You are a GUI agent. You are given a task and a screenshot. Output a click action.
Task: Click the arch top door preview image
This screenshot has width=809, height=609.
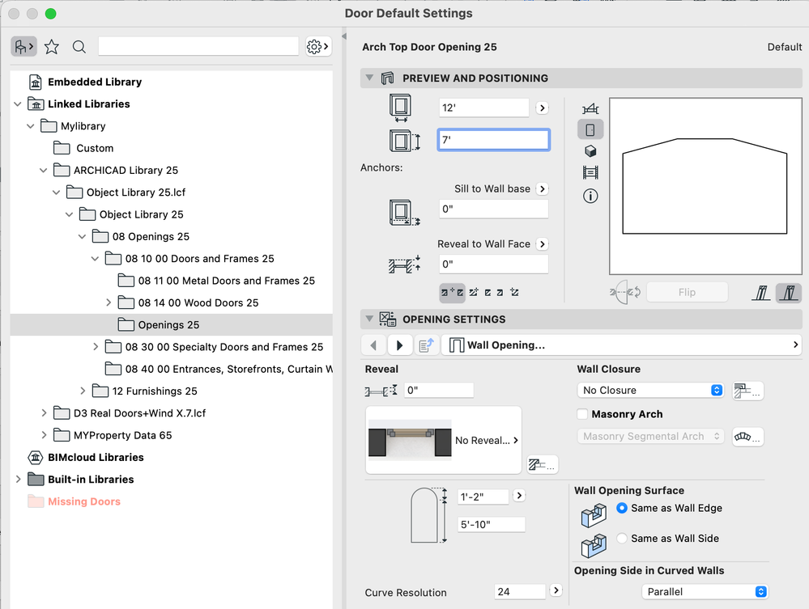pyautogui.click(x=705, y=186)
